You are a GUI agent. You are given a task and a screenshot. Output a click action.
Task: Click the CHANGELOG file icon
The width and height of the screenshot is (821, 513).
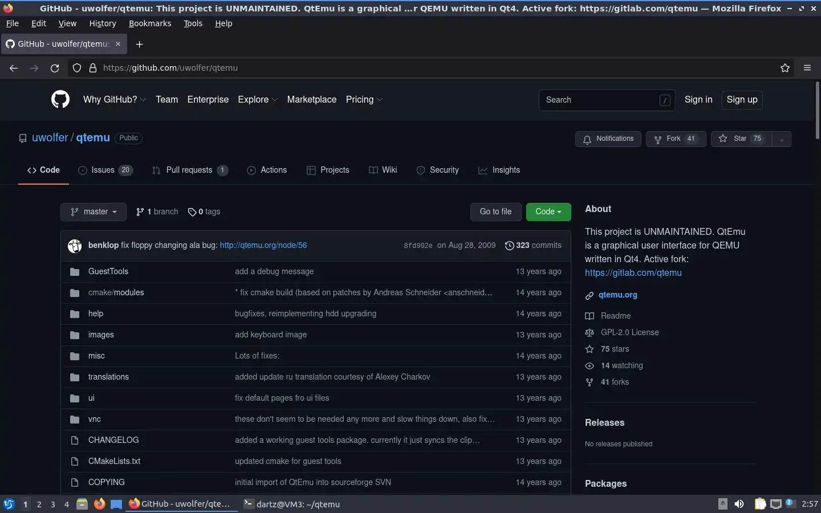75,440
